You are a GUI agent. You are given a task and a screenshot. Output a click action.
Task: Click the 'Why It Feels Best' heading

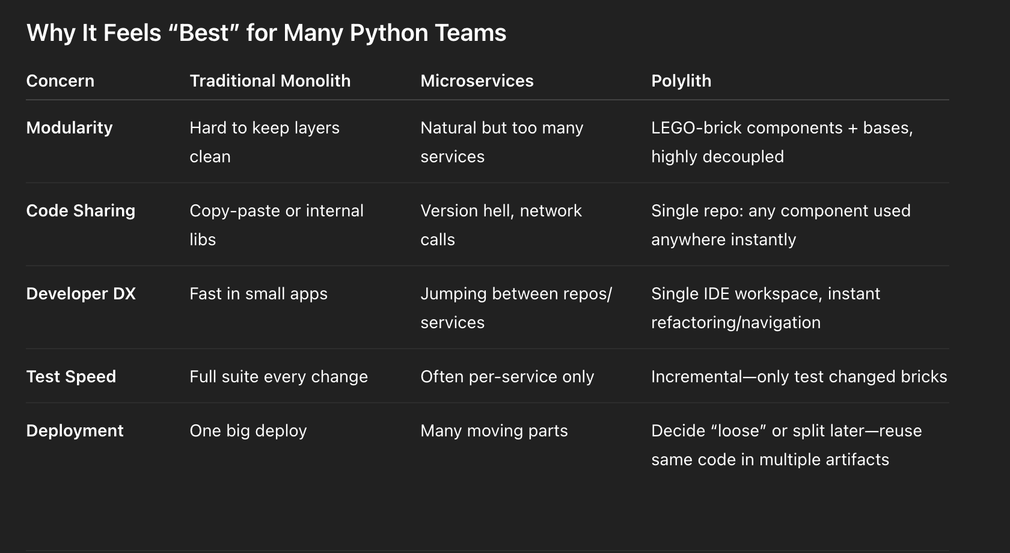coord(266,33)
